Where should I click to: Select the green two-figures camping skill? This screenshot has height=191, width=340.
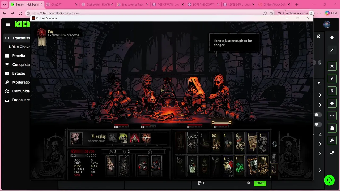click(x=123, y=138)
